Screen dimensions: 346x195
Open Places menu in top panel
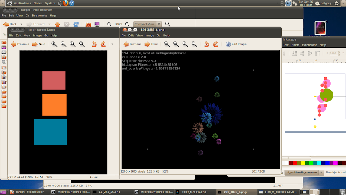[x=38, y=3]
